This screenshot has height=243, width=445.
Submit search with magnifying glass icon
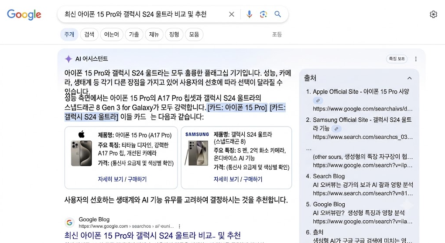277,14
